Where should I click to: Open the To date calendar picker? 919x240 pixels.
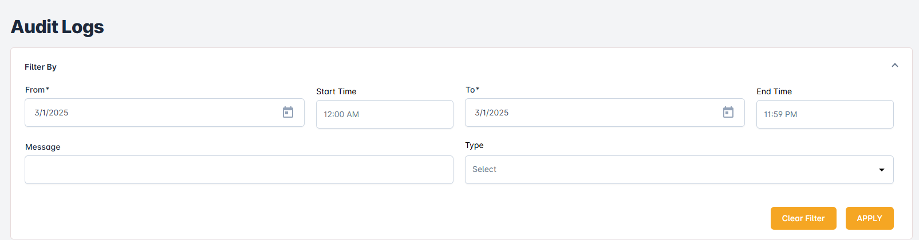(x=728, y=113)
